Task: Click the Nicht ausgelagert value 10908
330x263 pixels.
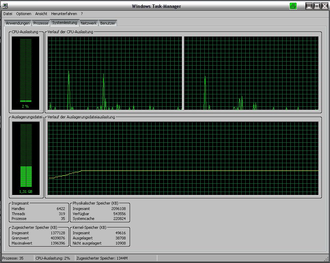Action: (x=120, y=243)
